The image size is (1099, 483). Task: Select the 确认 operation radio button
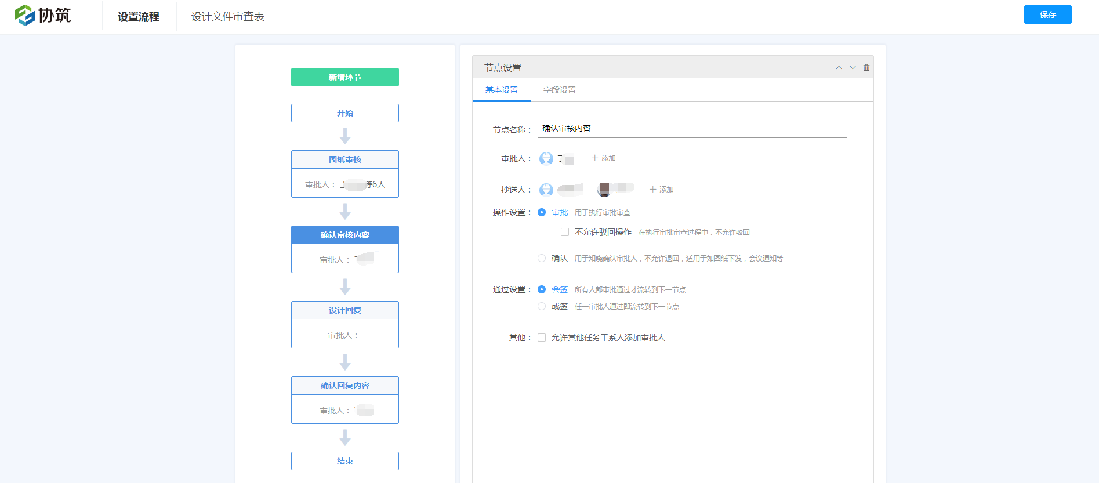coord(542,259)
